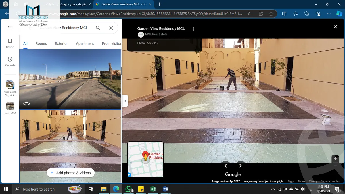The image size is (345, 194).
Task: Favorite this page with the star icon
Action: coord(271,14)
